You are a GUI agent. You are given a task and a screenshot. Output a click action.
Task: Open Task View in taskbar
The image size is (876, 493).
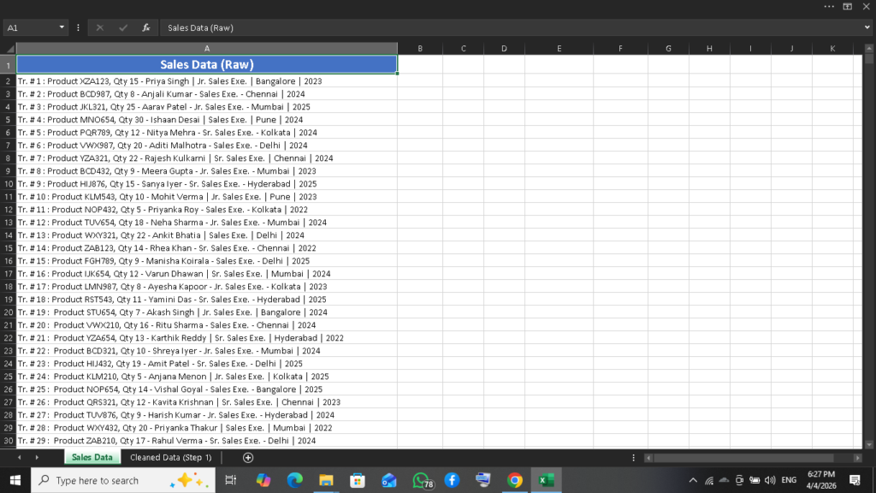pyautogui.click(x=231, y=480)
